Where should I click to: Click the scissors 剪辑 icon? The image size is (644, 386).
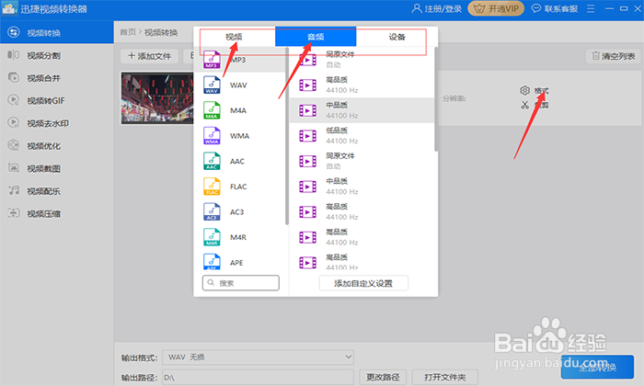click(524, 105)
